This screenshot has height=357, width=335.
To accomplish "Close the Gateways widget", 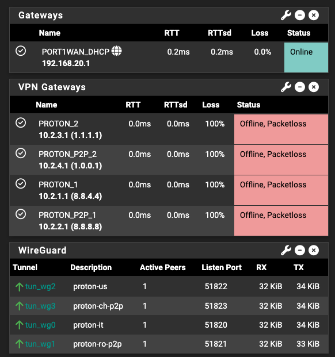I will (314, 16).
